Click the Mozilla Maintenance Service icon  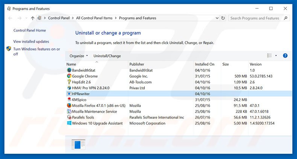click(x=69, y=112)
